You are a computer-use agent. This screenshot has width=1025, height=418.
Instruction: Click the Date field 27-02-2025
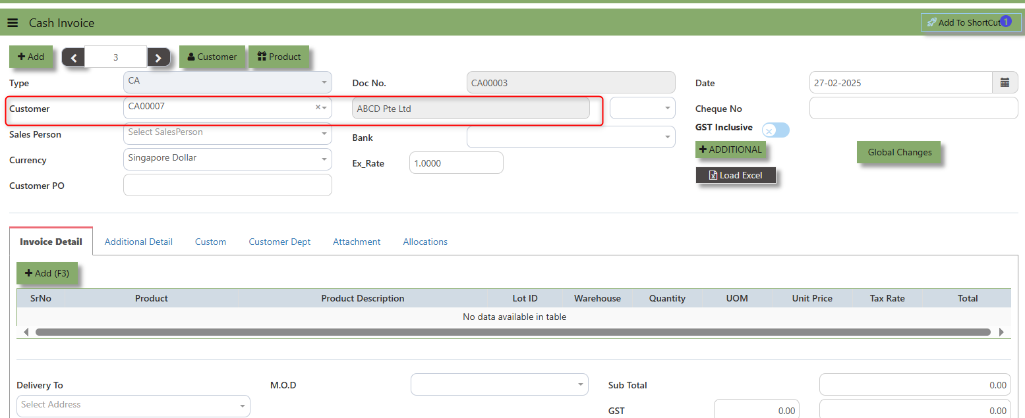(901, 83)
